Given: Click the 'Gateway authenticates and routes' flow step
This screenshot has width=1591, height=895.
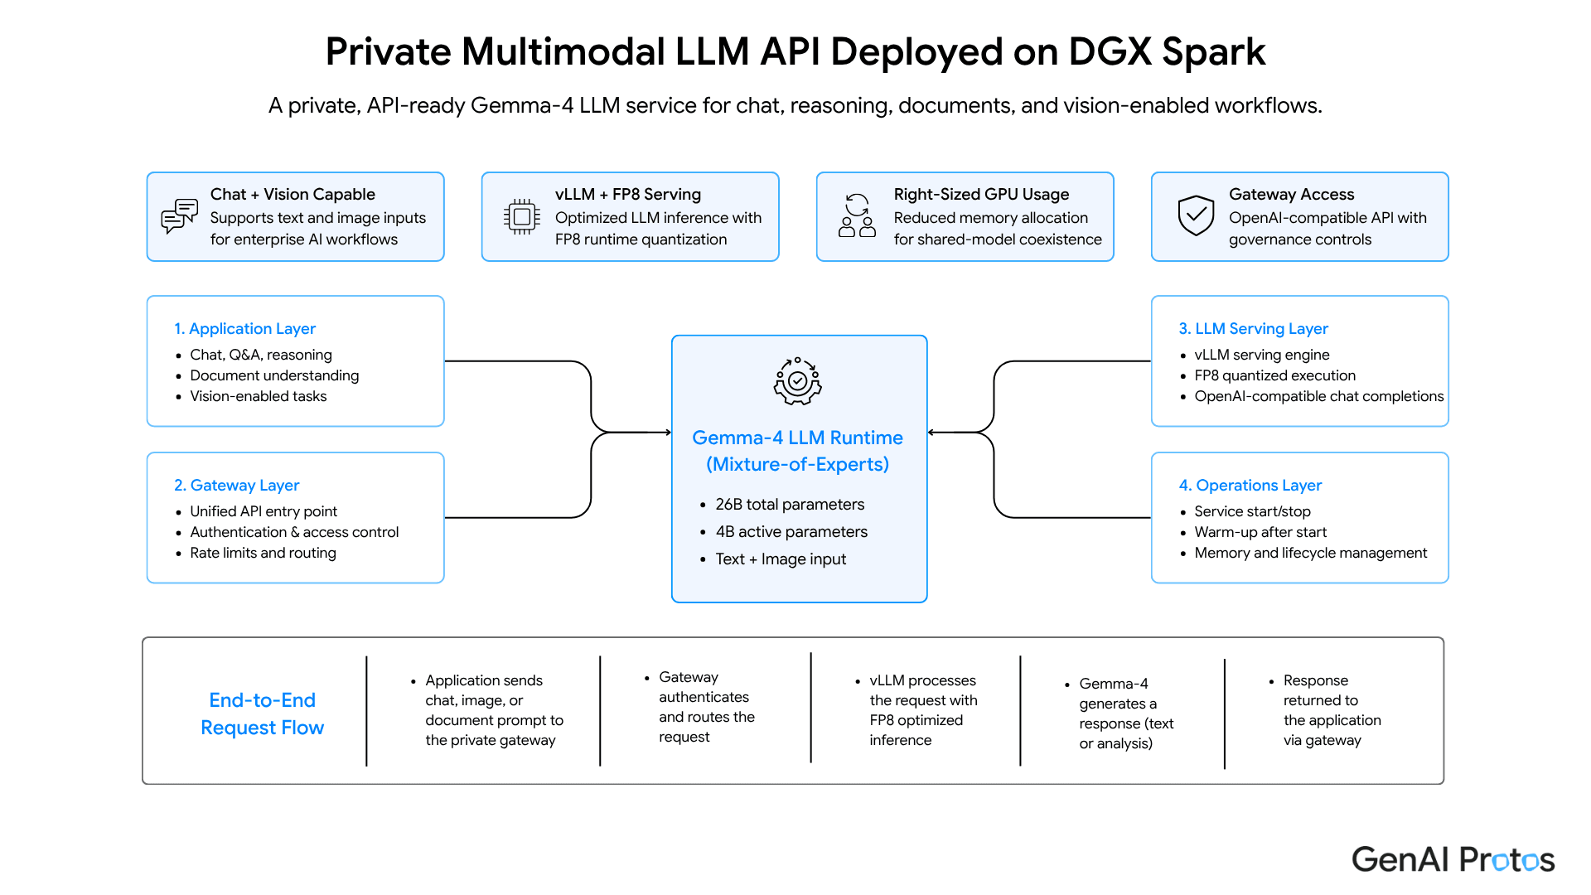Looking at the screenshot, I should click(x=707, y=707).
